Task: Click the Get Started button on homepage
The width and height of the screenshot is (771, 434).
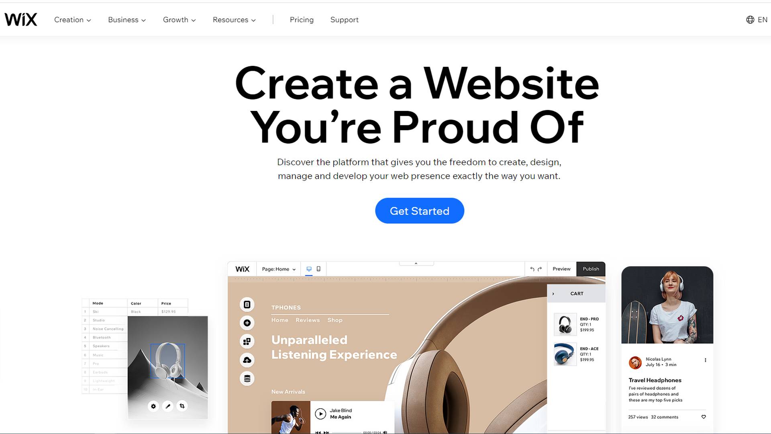Action: (x=419, y=211)
